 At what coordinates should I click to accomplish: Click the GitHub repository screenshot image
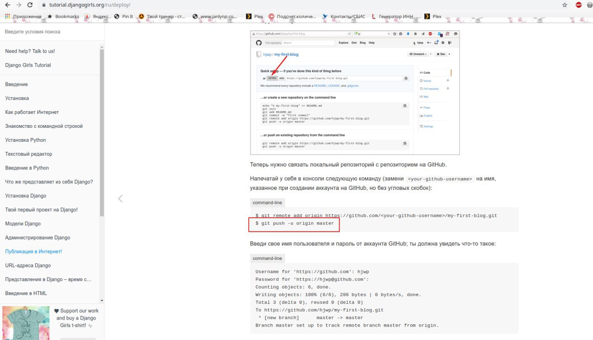pyautogui.click(x=355, y=93)
